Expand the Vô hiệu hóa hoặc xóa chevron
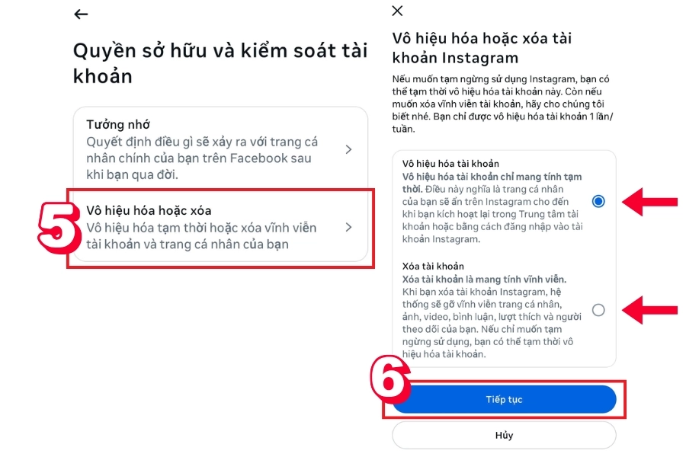 [348, 228]
